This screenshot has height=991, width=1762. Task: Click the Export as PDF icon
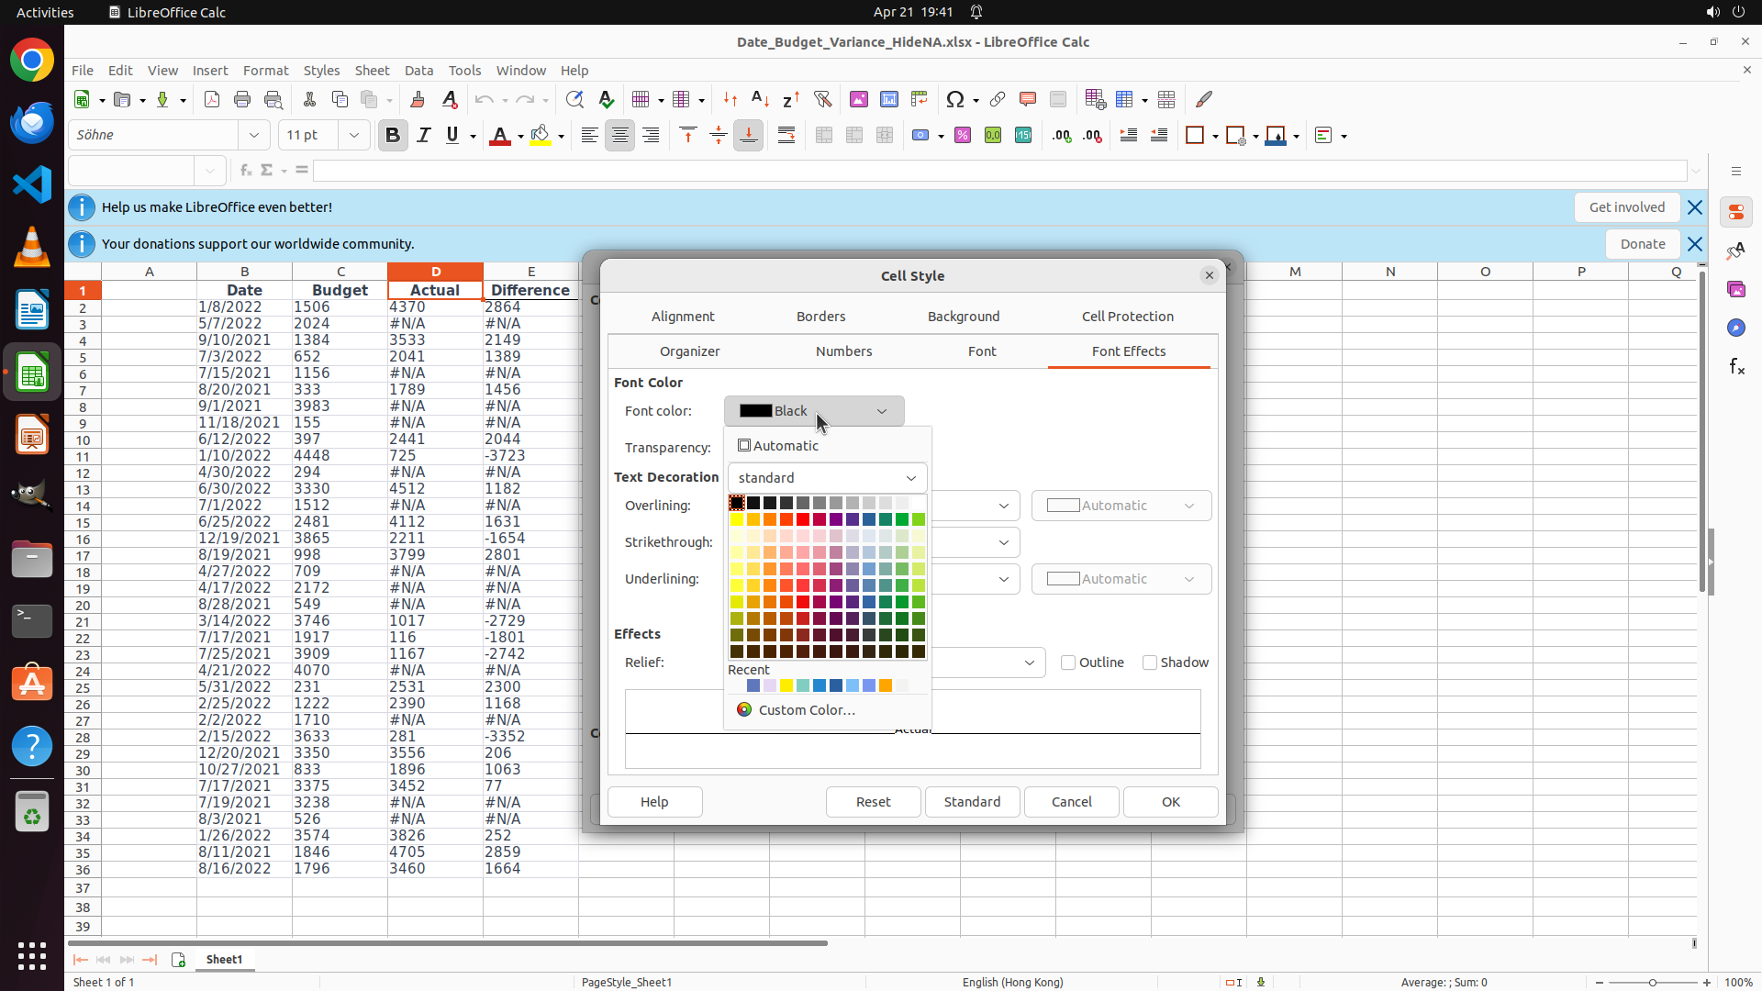click(x=212, y=99)
